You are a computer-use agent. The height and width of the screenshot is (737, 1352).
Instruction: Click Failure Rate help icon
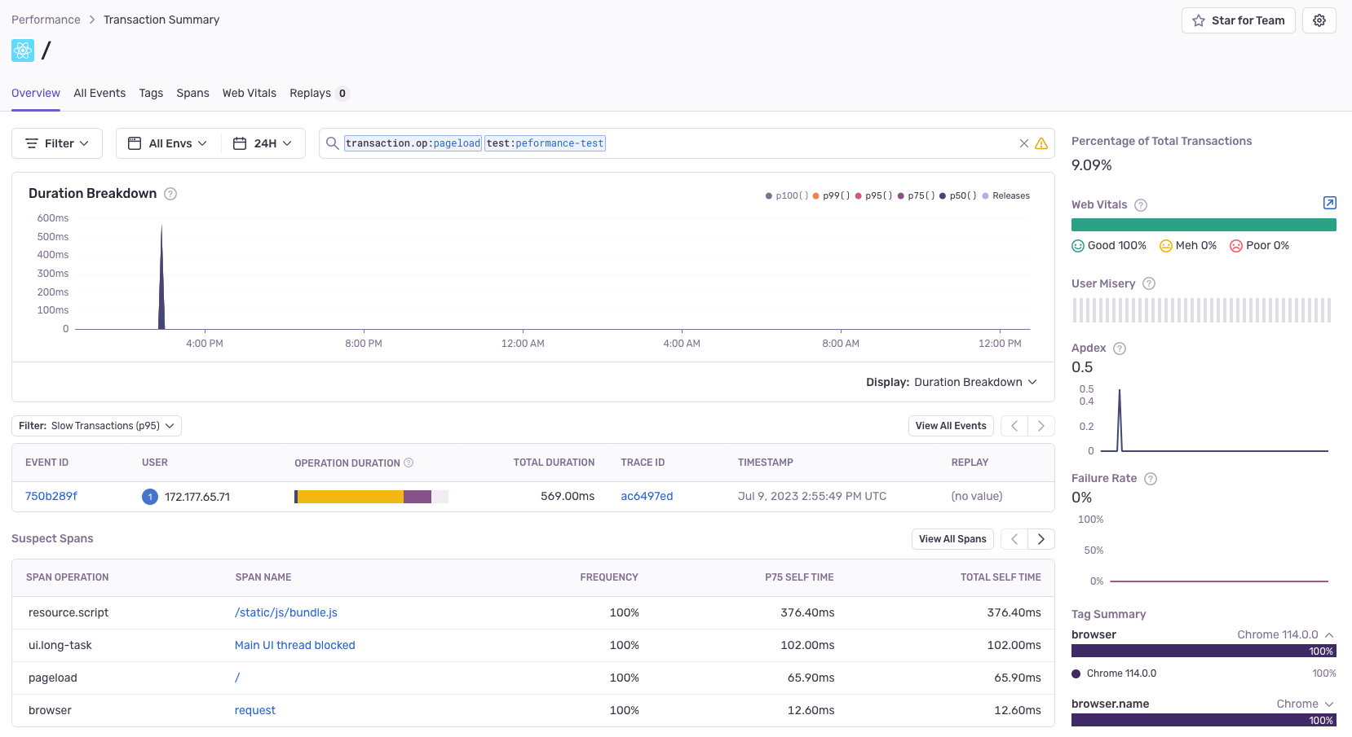click(x=1151, y=479)
